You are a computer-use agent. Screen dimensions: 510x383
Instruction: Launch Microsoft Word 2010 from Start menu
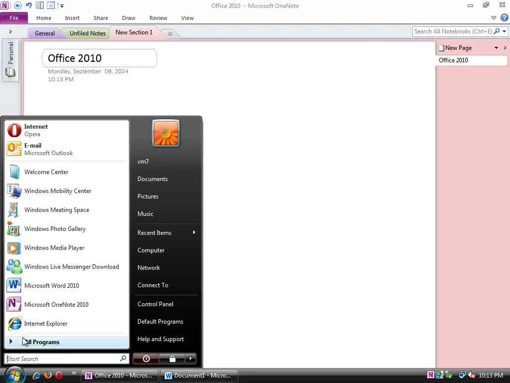point(66,286)
